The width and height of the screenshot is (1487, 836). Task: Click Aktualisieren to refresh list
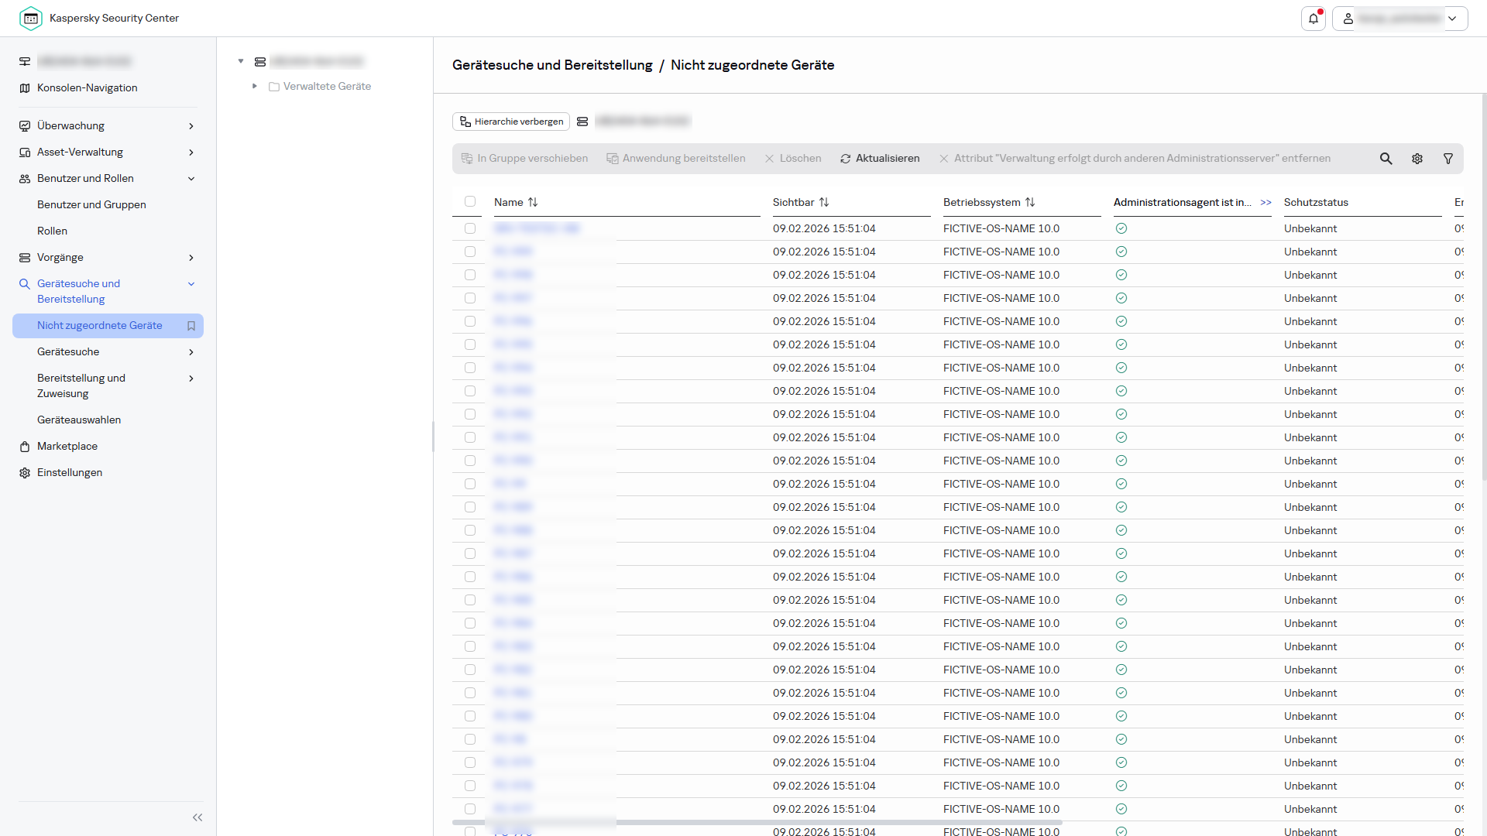[880, 159]
